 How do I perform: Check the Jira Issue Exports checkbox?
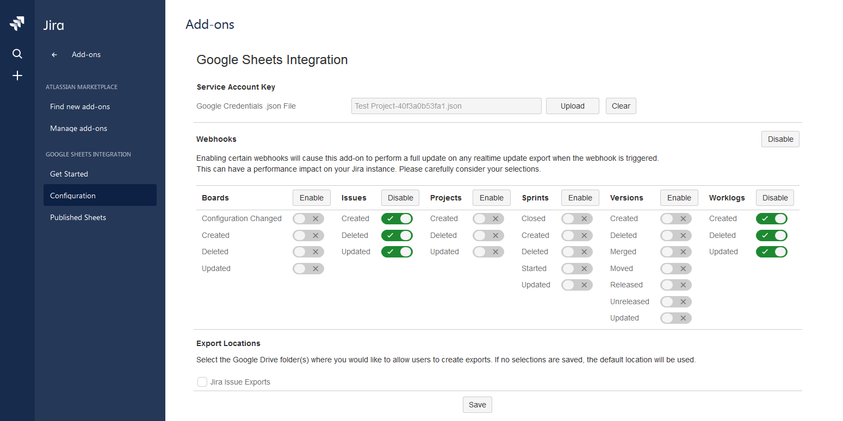coord(202,382)
